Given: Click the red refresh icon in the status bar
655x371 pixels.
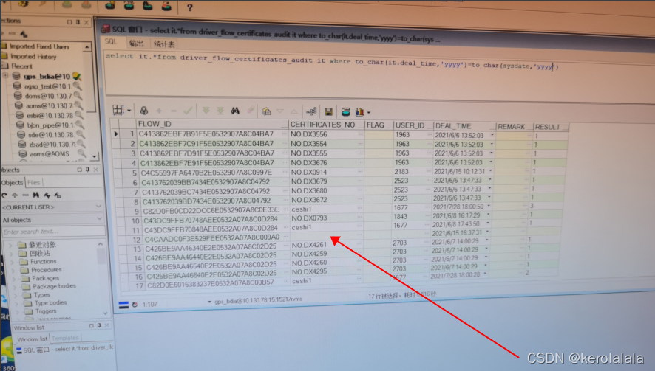Looking at the screenshot, I should click(135, 305).
